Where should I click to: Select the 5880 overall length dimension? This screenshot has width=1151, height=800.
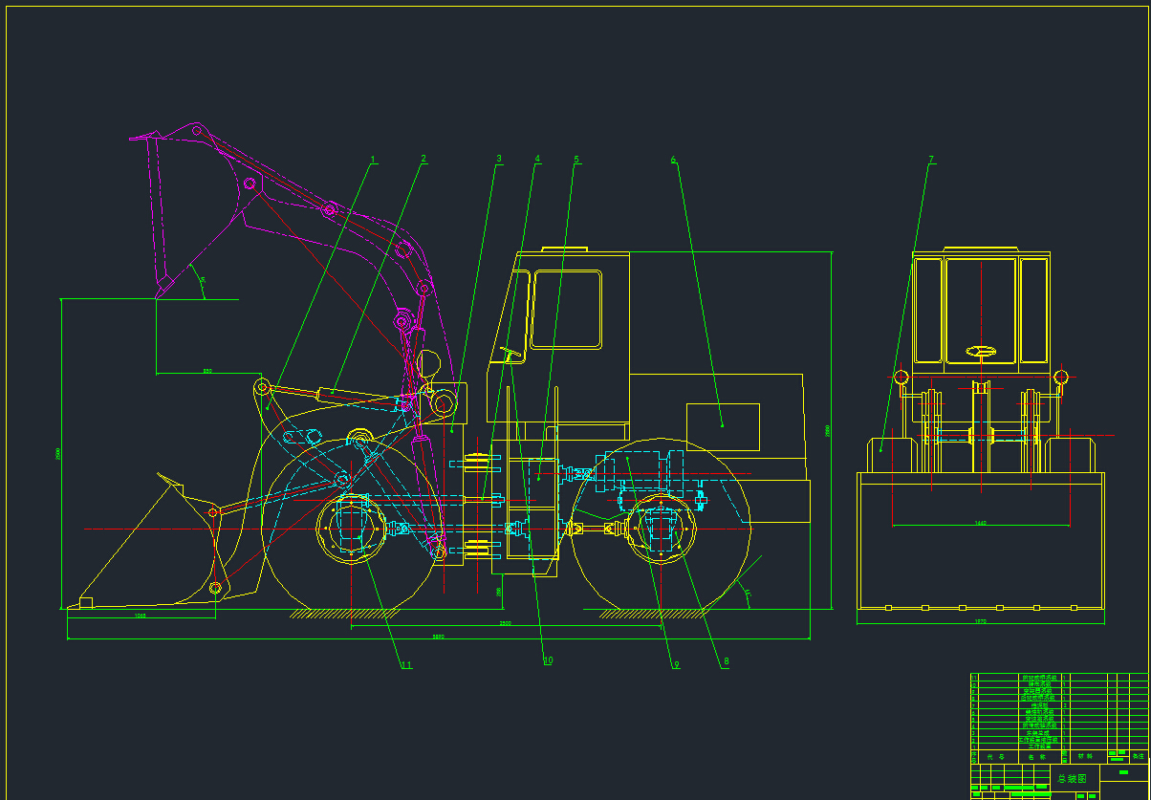click(438, 637)
